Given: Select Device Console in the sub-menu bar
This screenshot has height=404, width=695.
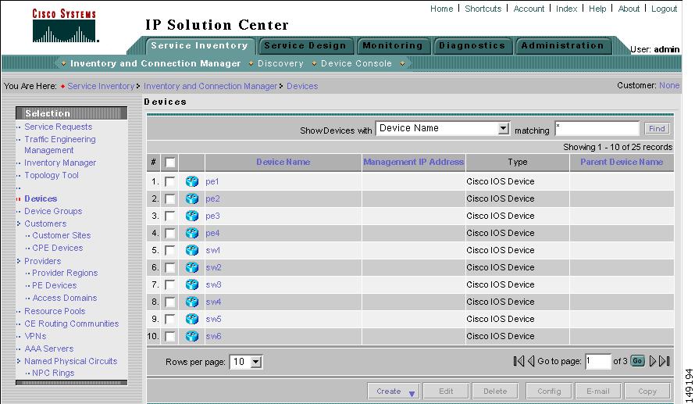Looking at the screenshot, I should click(x=356, y=63).
